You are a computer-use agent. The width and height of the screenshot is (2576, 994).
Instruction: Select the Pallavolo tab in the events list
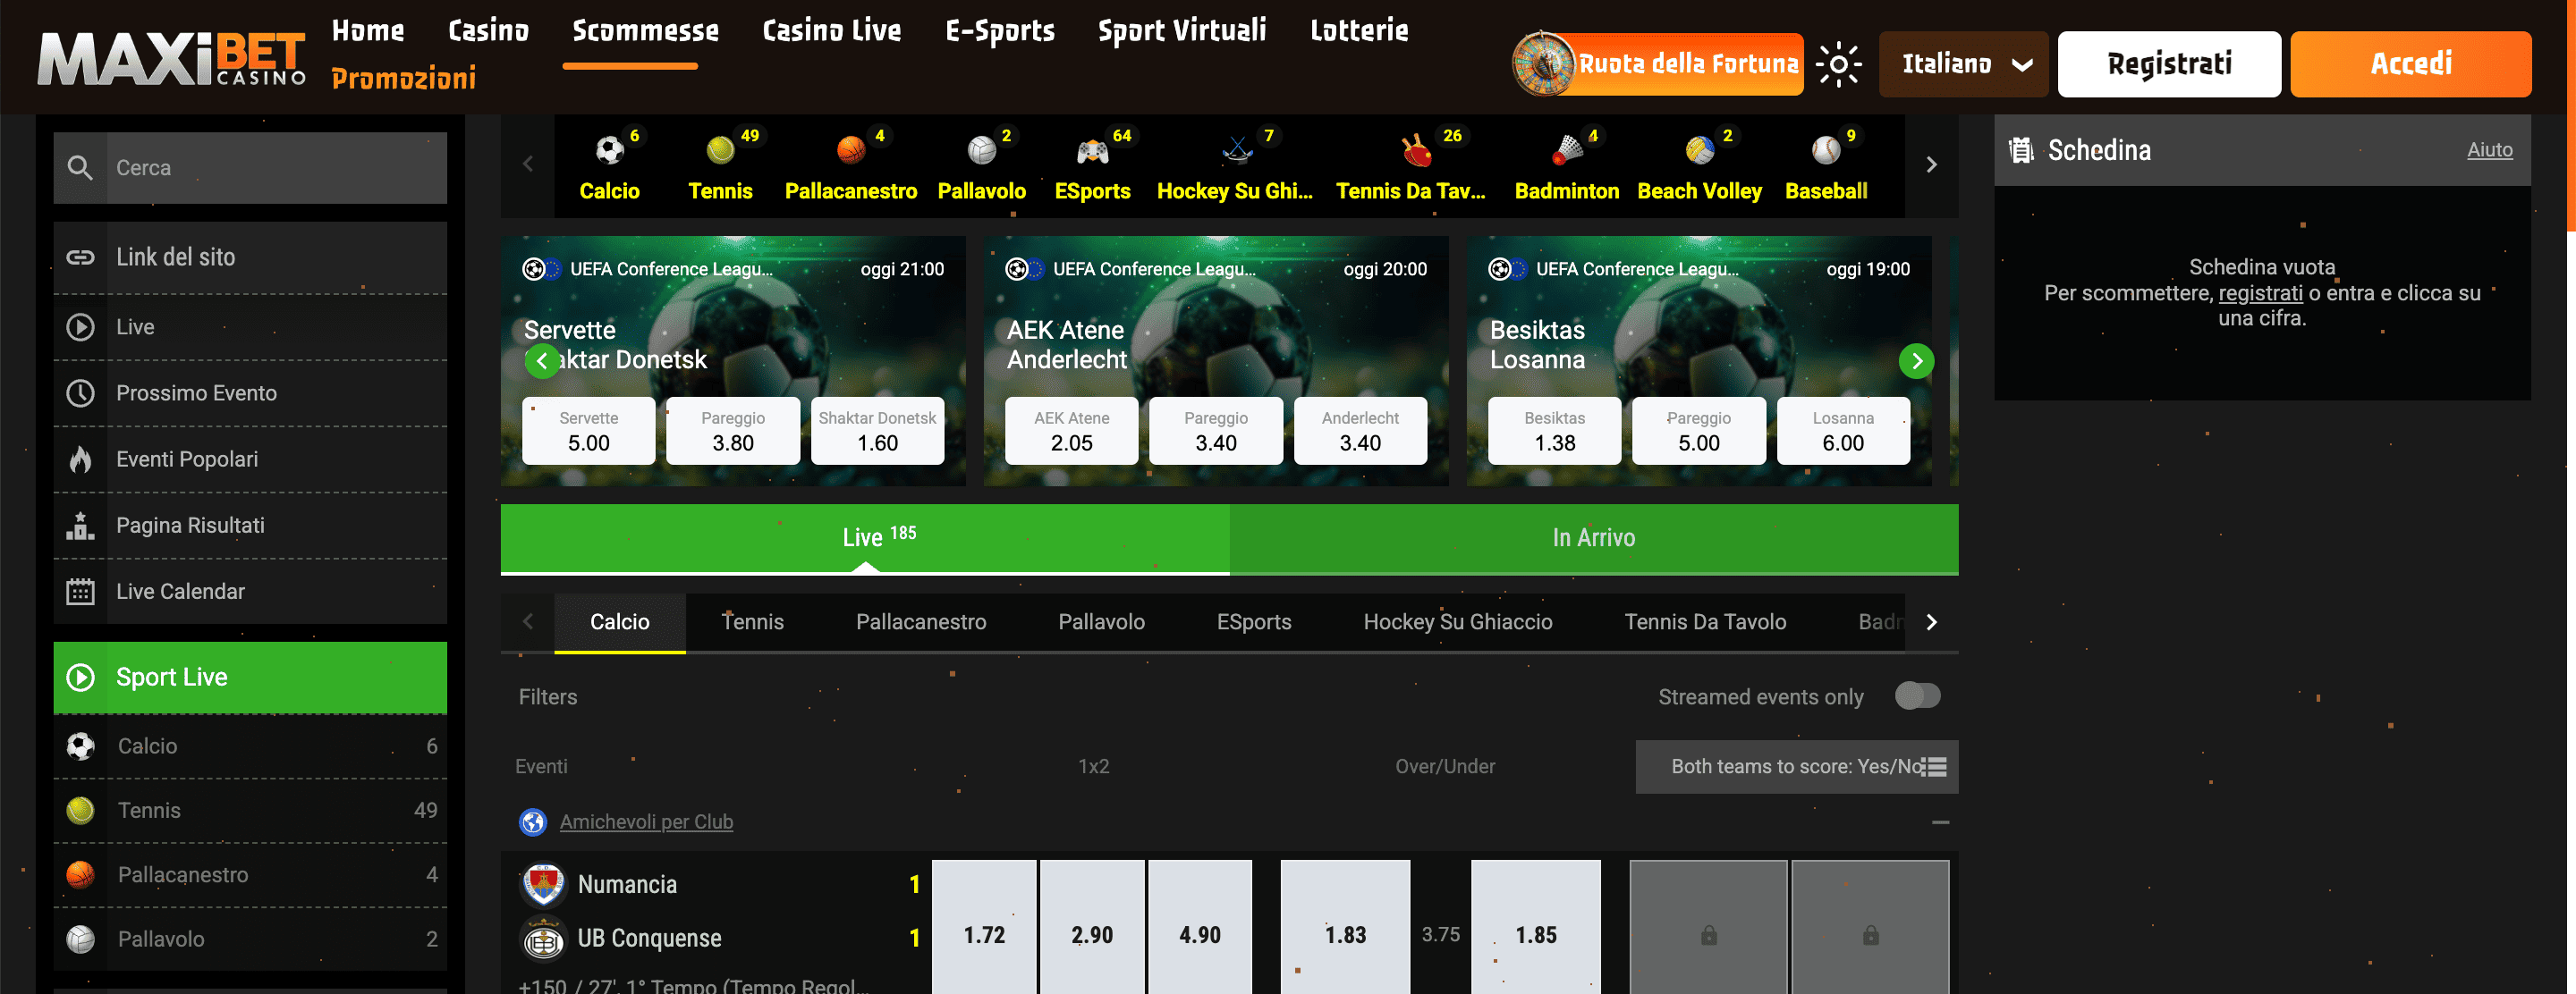point(1101,620)
